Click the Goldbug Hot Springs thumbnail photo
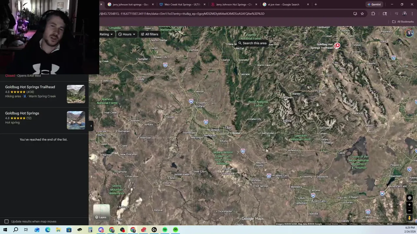 (76, 120)
